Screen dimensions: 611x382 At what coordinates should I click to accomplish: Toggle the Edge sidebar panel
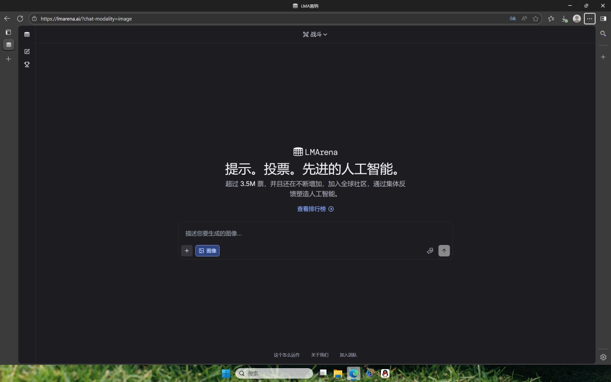603,19
